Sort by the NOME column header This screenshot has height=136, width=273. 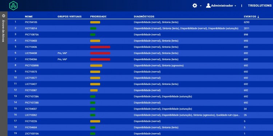[x=29, y=17]
